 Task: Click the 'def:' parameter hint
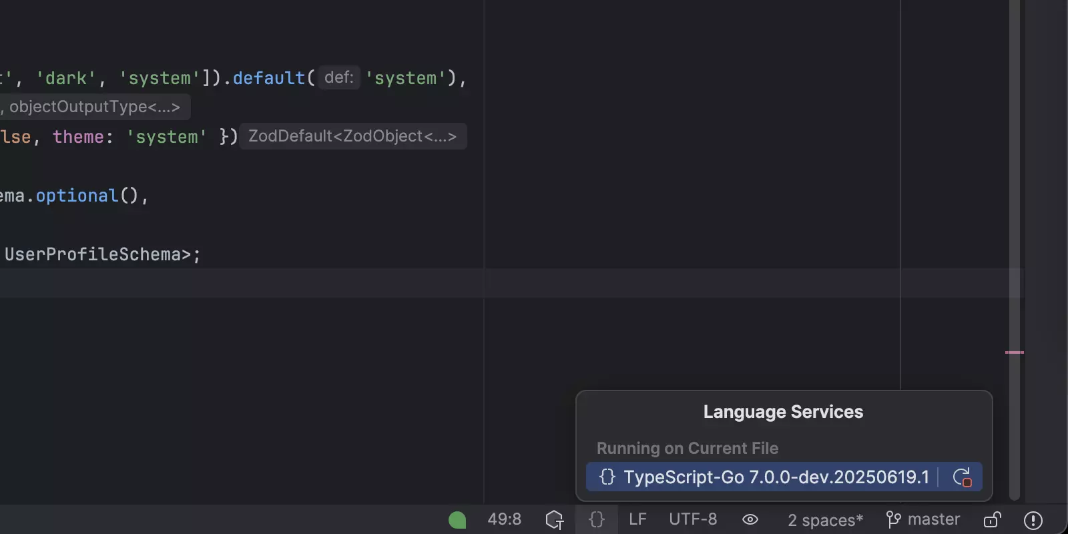(339, 77)
